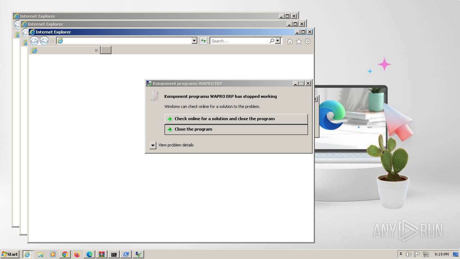
Task: Open Command Prompt taskbar button
Action: (114, 254)
